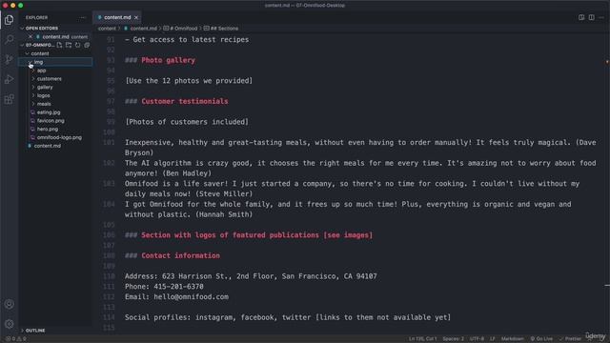Click Collapse Folders in Explorer icon
The width and height of the screenshot is (610, 343).
click(x=87, y=45)
